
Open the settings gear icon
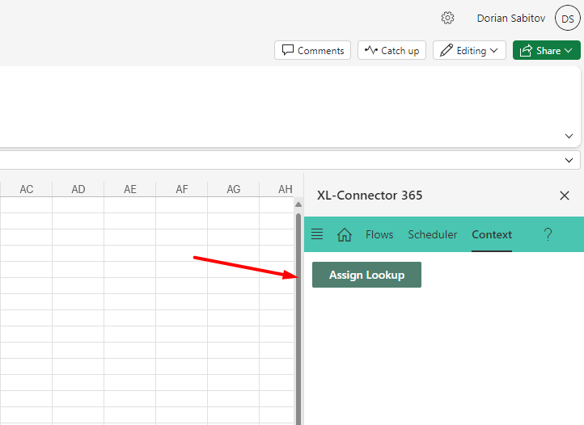point(447,18)
